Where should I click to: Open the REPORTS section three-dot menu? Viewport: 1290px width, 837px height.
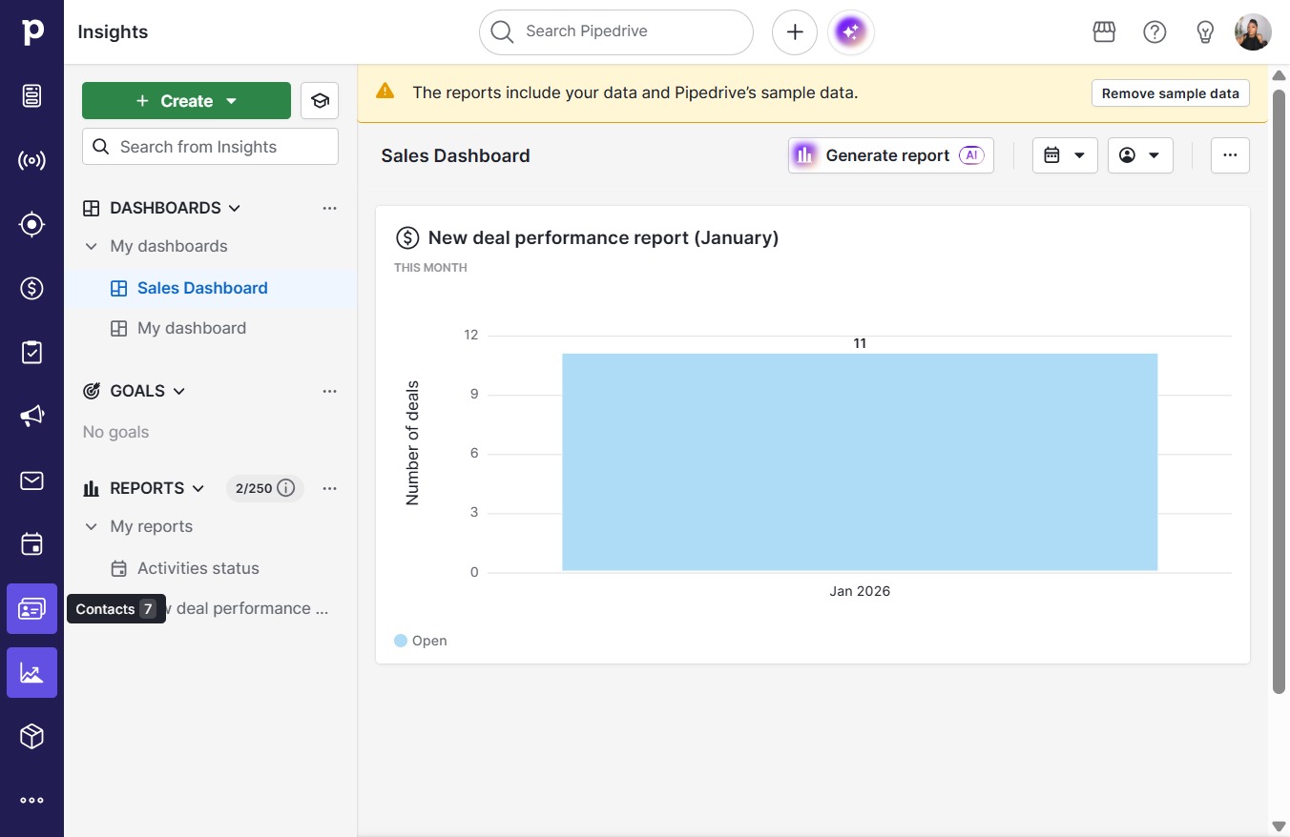[330, 488]
